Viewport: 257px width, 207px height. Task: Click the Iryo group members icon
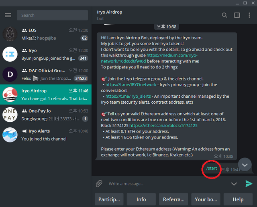click(x=24, y=50)
